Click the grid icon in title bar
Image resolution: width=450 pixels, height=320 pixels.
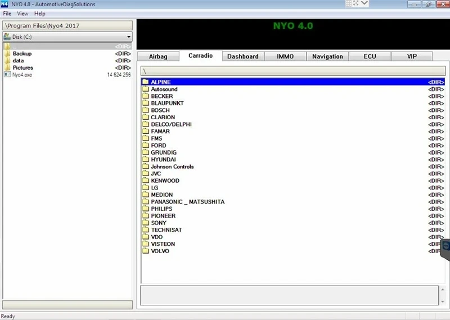pyautogui.click(x=348, y=3)
